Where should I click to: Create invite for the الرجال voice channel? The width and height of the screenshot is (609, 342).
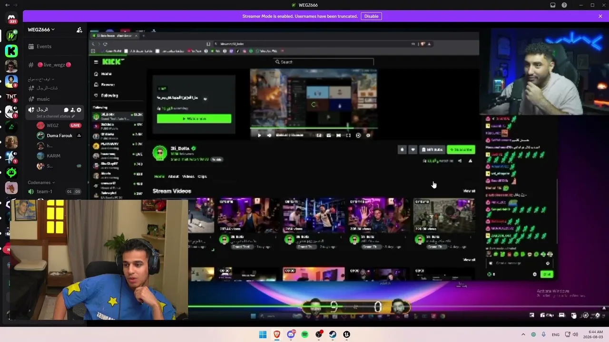pos(73,110)
